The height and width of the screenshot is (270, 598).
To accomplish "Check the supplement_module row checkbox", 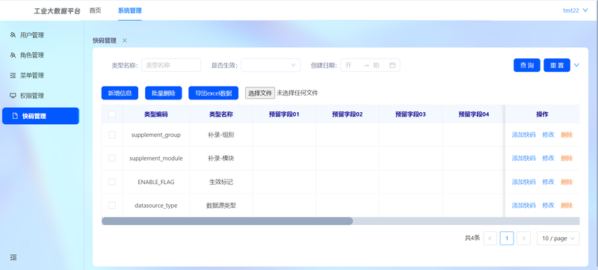I will tap(112, 159).
